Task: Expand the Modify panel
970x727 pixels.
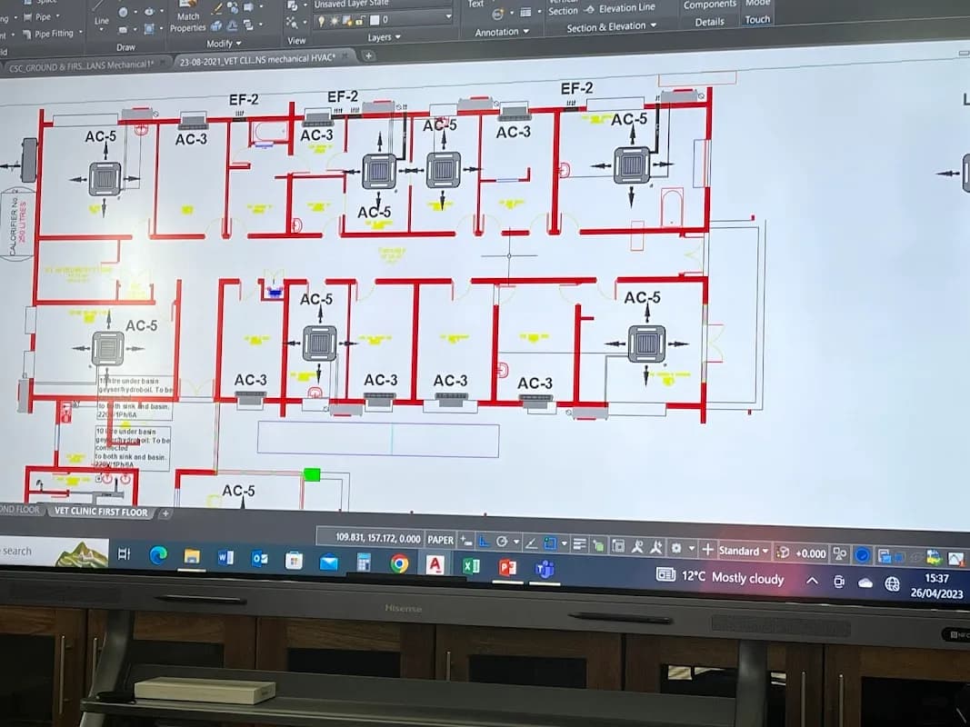Action: coord(224,44)
